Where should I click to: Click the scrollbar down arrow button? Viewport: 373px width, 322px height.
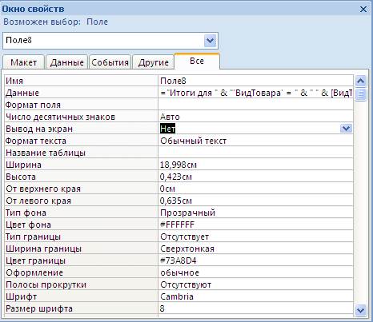point(360,310)
